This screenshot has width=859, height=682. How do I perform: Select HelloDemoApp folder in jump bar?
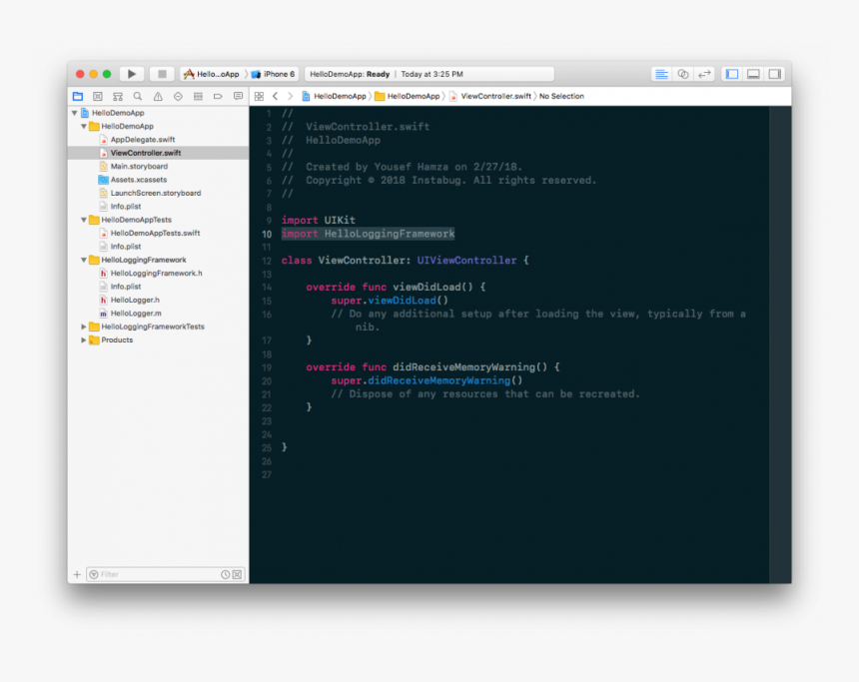coord(408,97)
